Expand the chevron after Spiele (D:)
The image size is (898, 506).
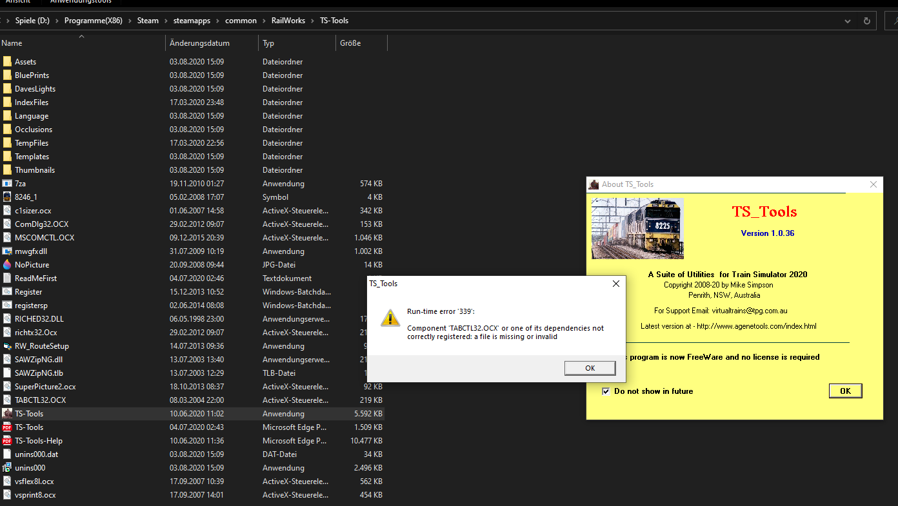pyautogui.click(x=57, y=21)
